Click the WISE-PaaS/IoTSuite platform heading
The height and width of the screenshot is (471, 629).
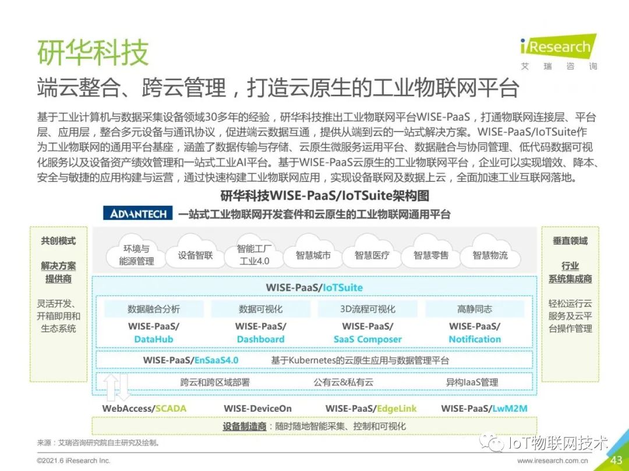[314, 288]
